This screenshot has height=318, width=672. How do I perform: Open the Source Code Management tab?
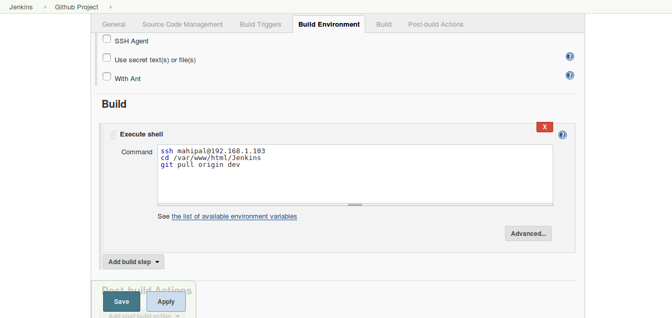[183, 24]
